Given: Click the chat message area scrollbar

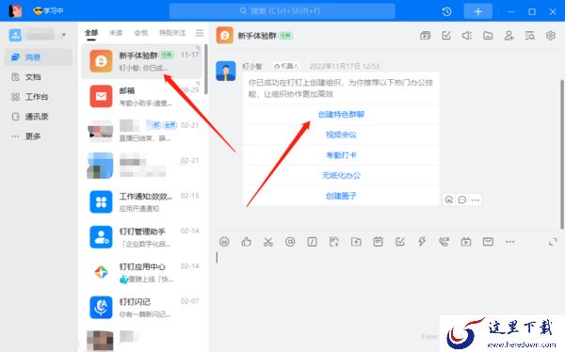Looking at the screenshot, I should point(562,154).
